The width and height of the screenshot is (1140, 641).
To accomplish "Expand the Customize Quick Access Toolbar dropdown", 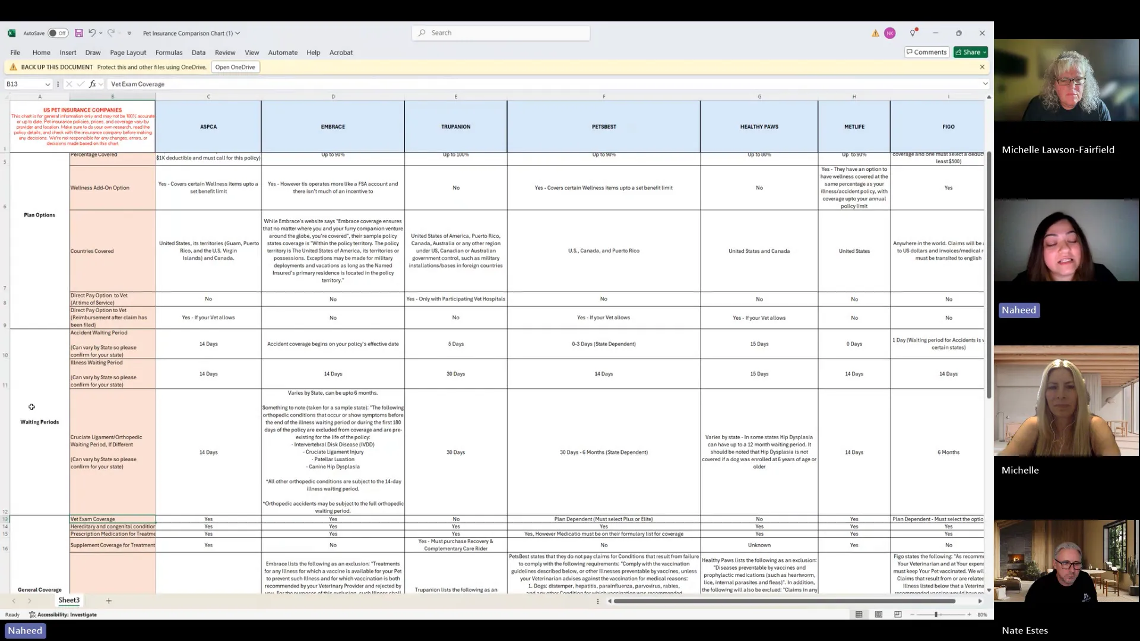I will 129,33.
